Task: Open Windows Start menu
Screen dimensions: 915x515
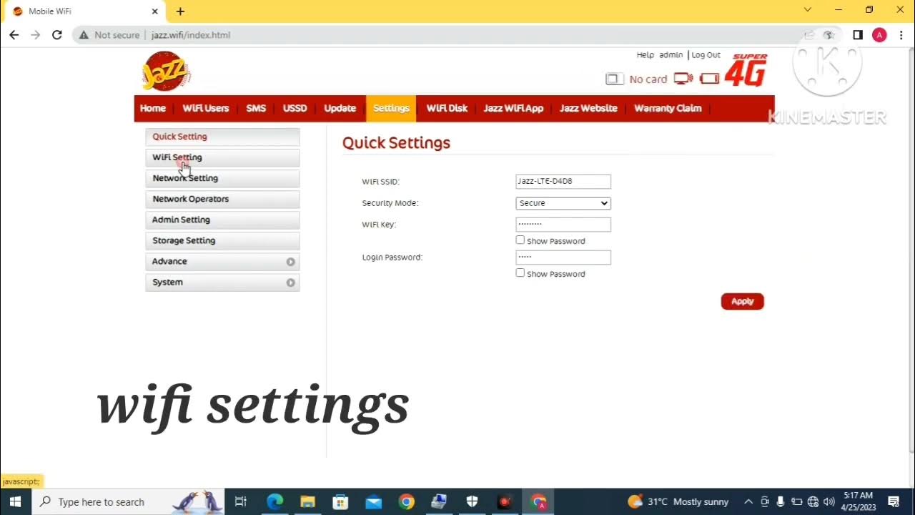Action: click(15, 501)
